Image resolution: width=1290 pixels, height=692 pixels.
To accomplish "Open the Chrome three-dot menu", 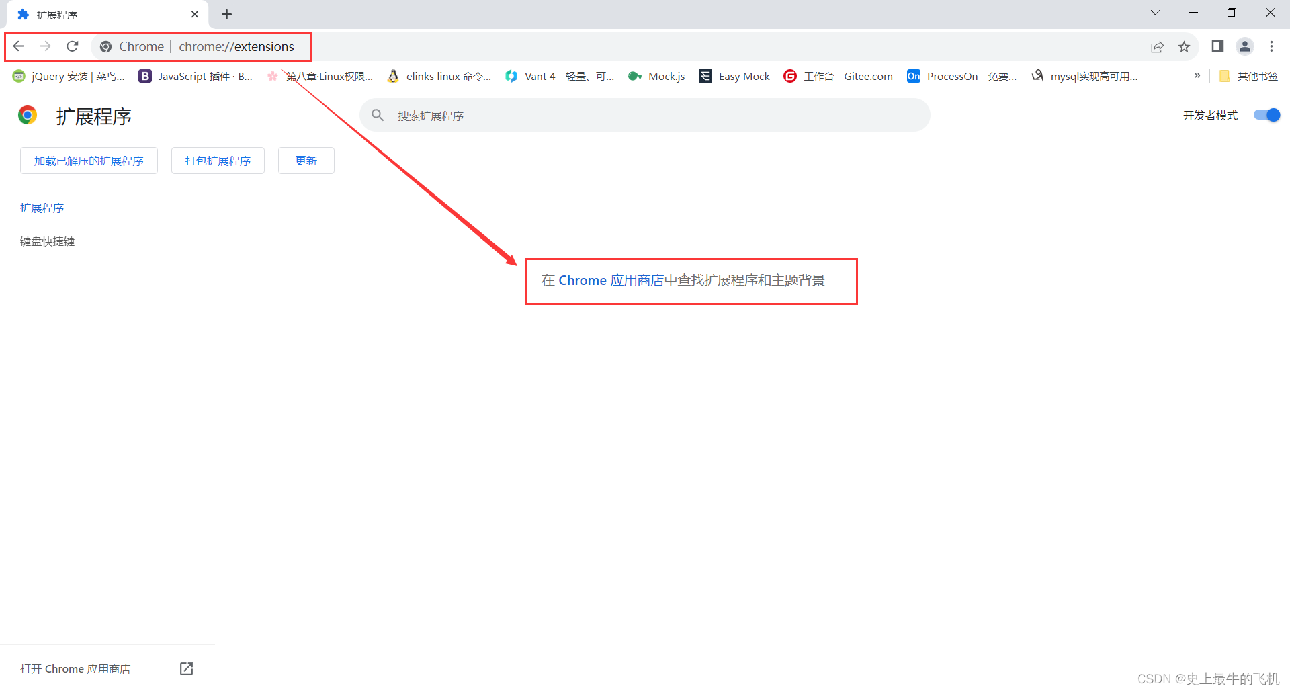I will [1271, 46].
